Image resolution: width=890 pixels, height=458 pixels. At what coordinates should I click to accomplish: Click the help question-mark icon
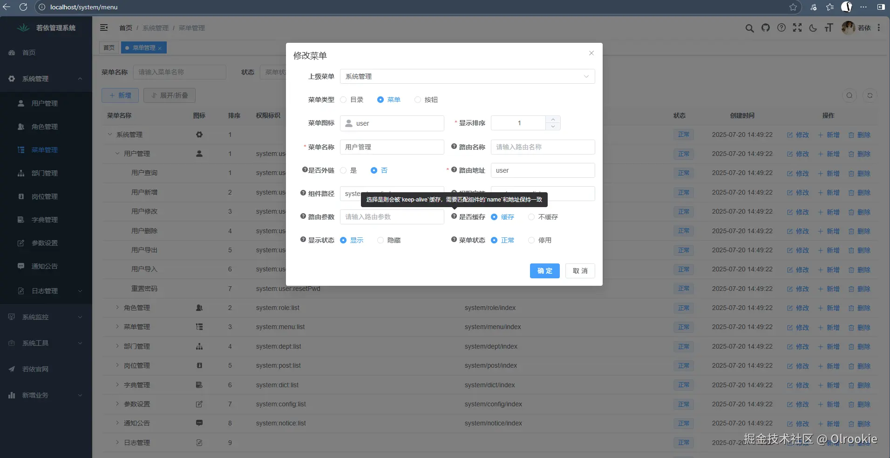point(781,28)
